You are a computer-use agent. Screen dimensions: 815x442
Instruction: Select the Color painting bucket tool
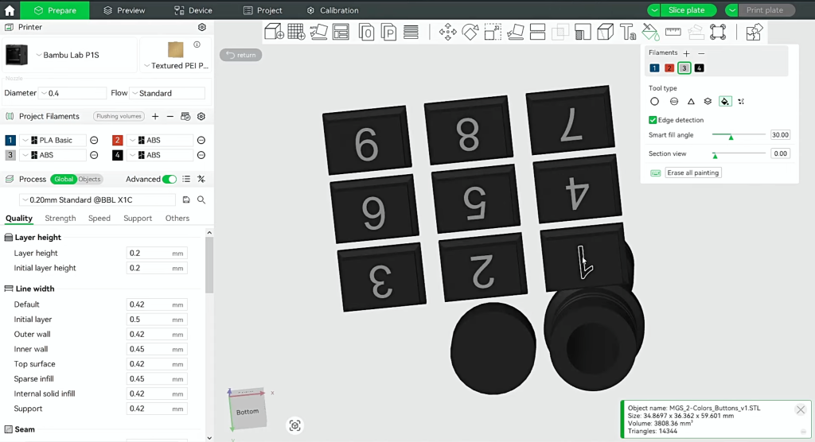point(650,33)
